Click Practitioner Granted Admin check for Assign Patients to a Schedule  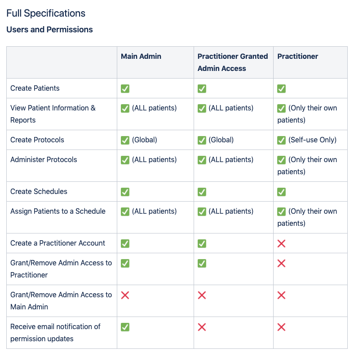click(x=202, y=211)
